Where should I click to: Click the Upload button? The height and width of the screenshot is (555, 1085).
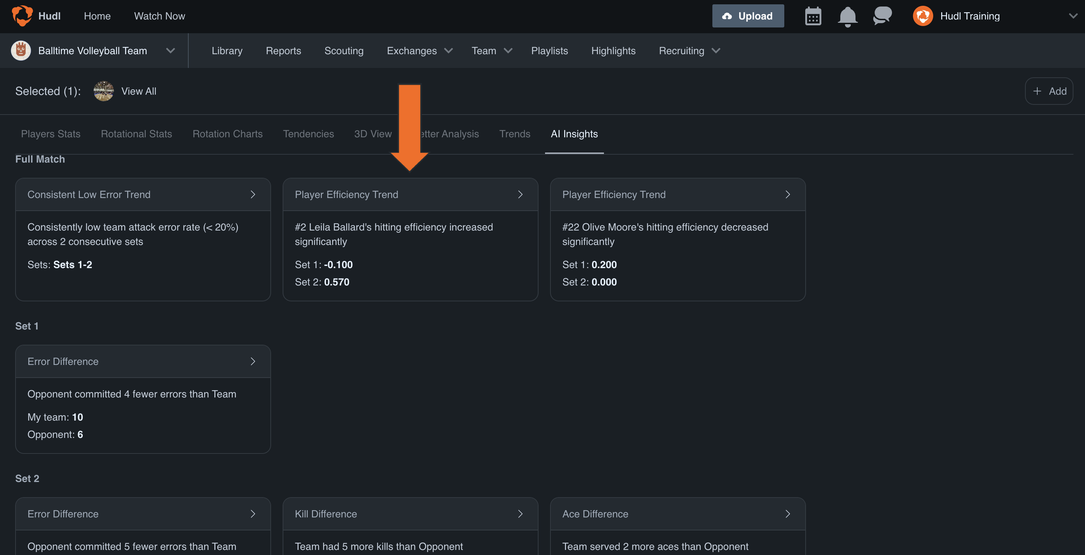coord(748,16)
